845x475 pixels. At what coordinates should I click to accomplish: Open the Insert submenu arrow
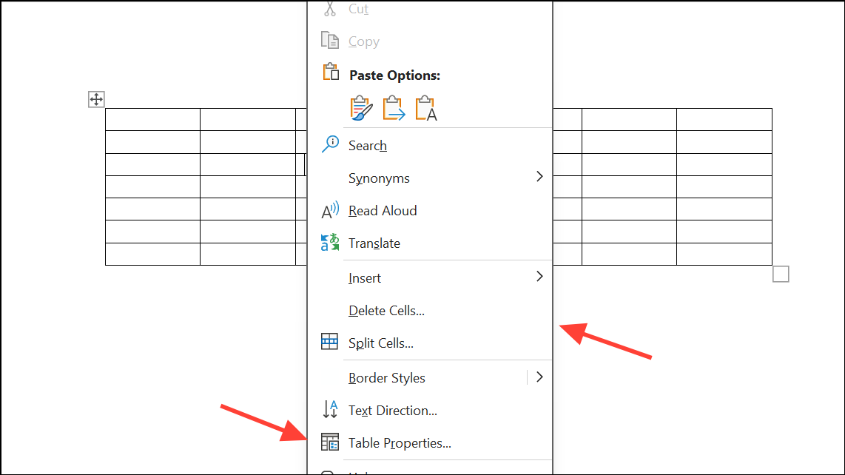(539, 276)
